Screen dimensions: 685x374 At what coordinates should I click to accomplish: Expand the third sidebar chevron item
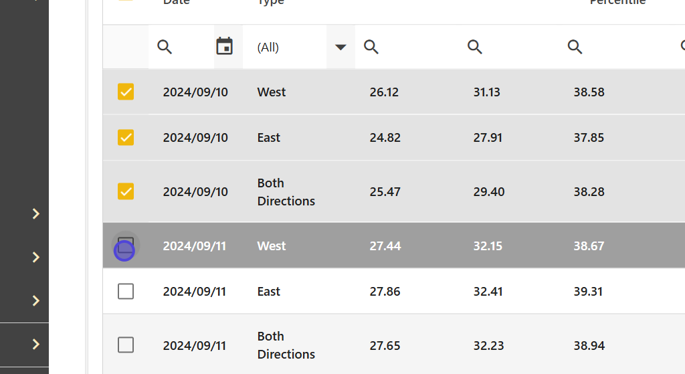tap(36, 301)
